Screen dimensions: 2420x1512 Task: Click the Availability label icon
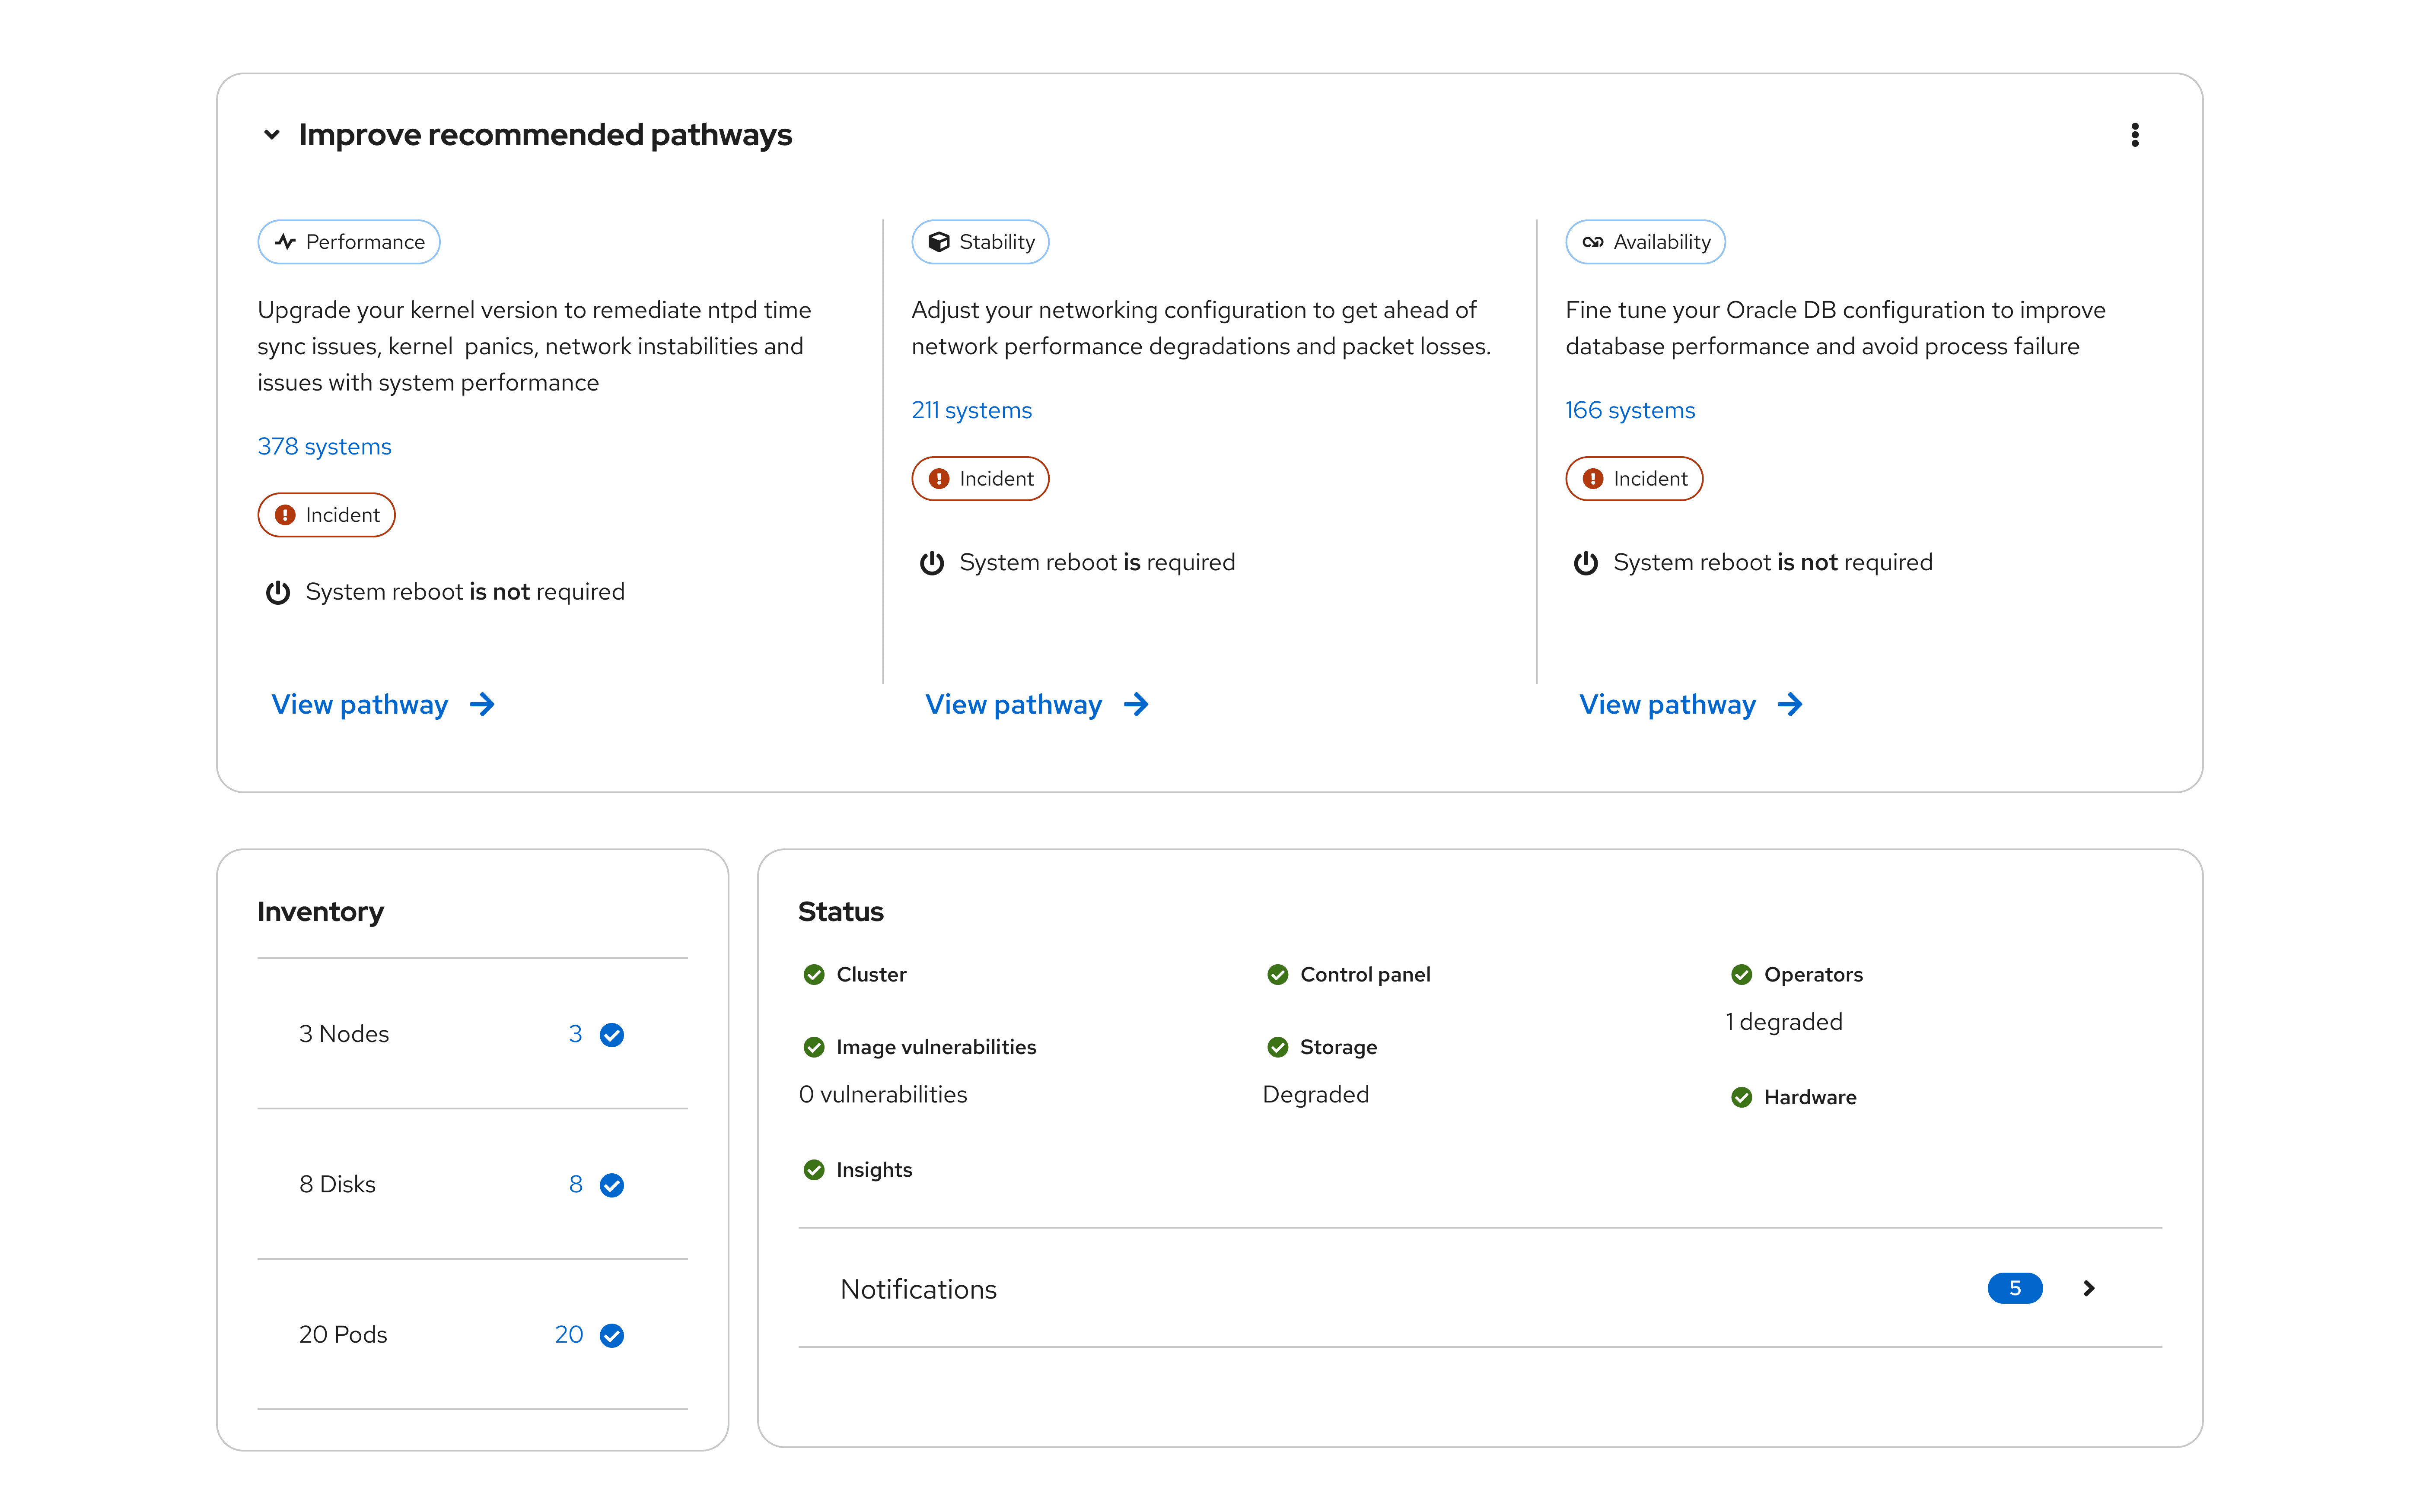tap(1592, 242)
